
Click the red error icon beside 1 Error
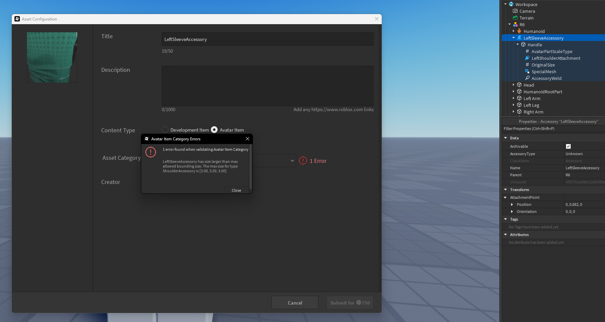pyautogui.click(x=303, y=161)
